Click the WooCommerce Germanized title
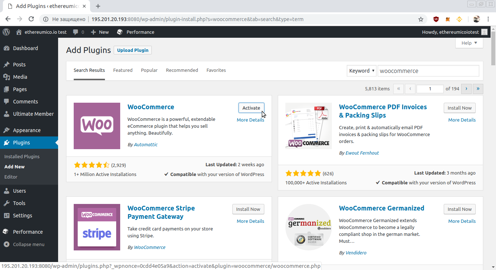The width and height of the screenshot is (496, 270). pyautogui.click(x=382, y=208)
